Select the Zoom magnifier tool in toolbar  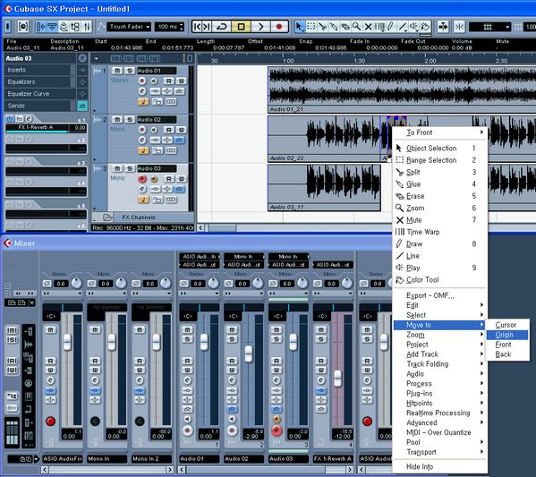click(x=356, y=27)
